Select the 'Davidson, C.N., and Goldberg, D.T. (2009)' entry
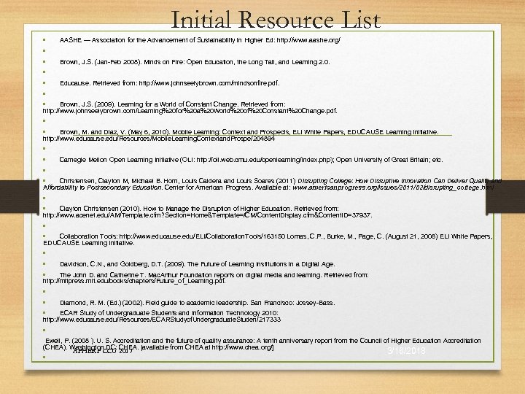 (198, 264)
